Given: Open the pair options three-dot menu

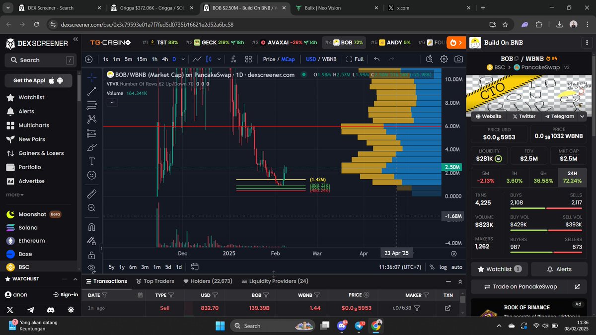Looking at the screenshot, I should click(x=587, y=43).
